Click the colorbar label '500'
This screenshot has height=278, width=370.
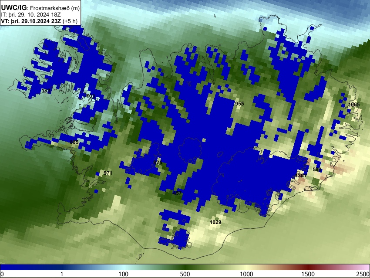pyautogui.click(x=185, y=274)
